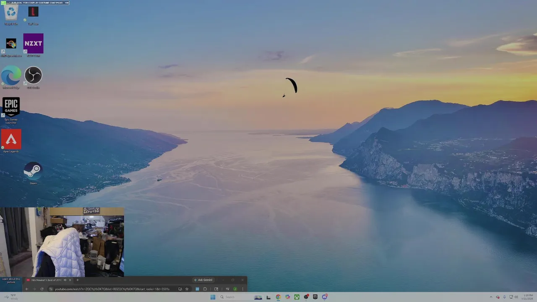Viewport: 537px width, 302px height.
Task: Open the Windows Start menu
Action: [213, 297]
